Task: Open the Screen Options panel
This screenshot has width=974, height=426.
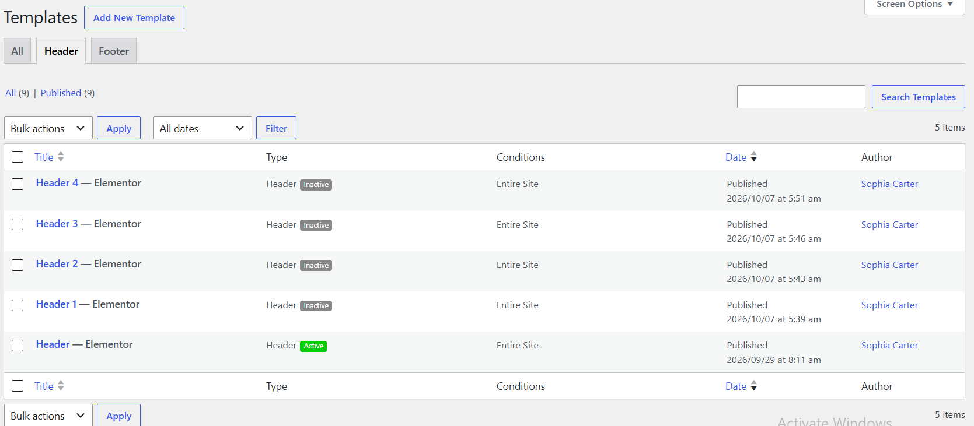Action: coord(914,5)
